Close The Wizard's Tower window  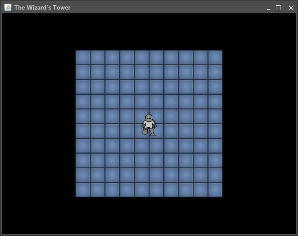click(291, 8)
